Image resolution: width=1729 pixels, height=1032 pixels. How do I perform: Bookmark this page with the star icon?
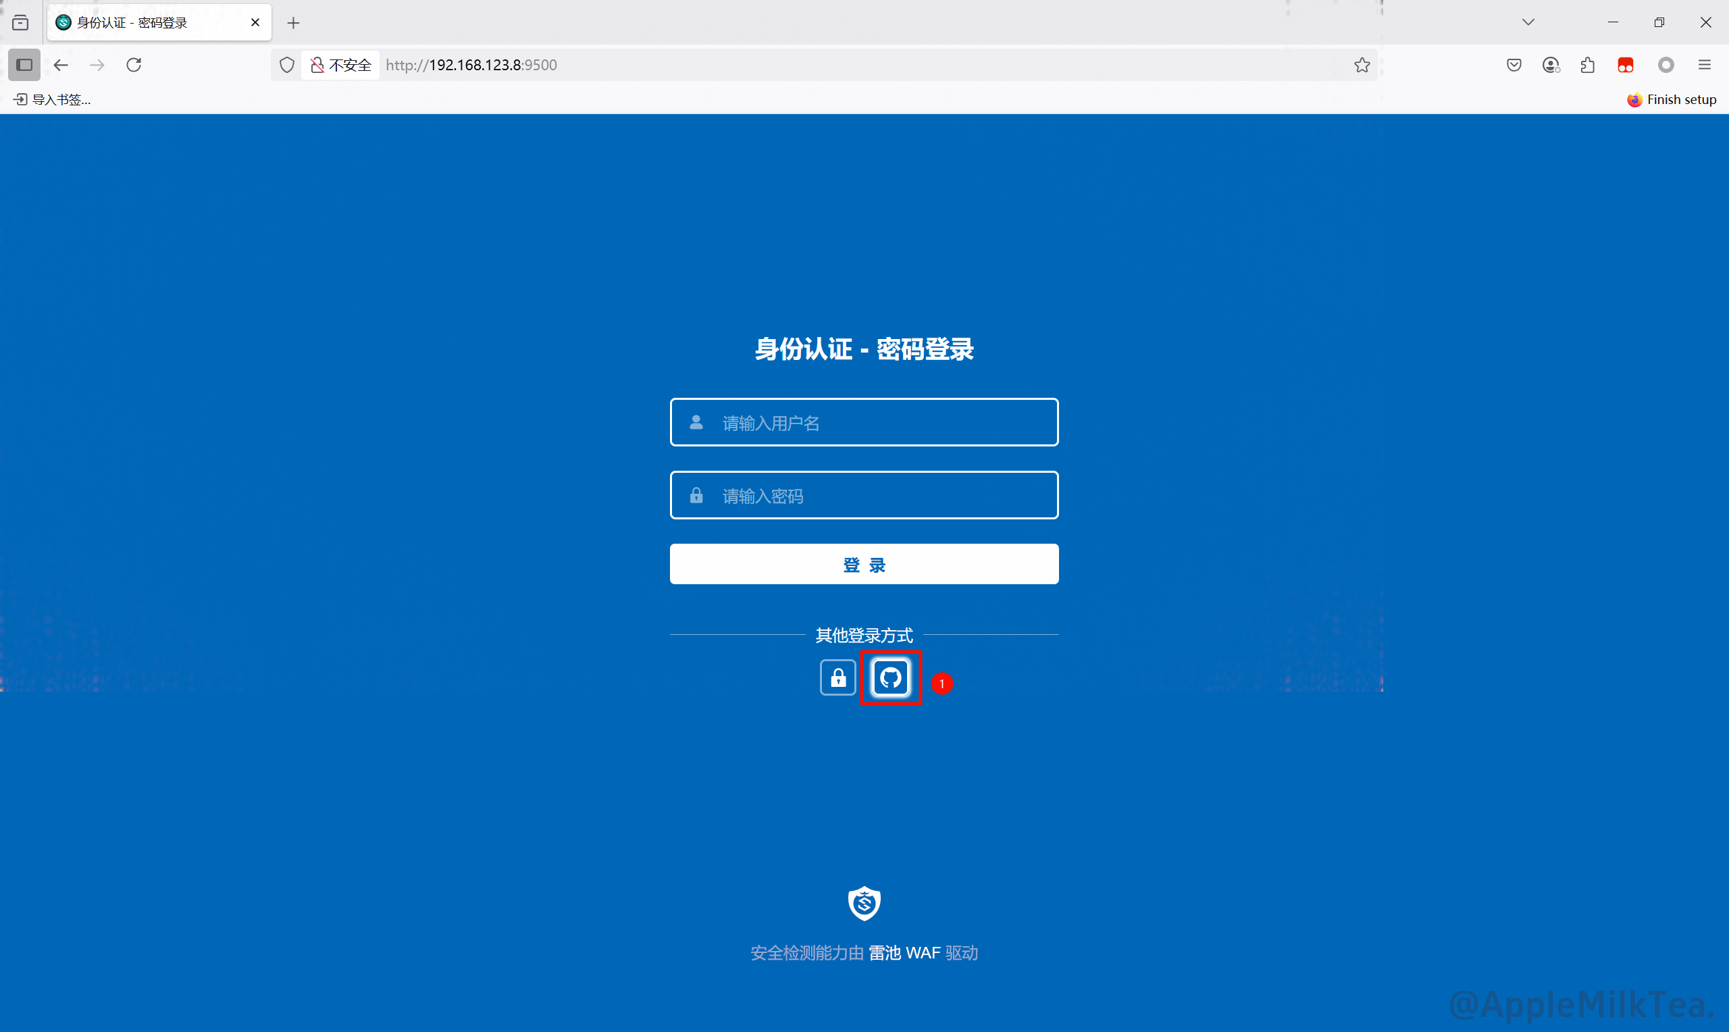click(x=1361, y=65)
